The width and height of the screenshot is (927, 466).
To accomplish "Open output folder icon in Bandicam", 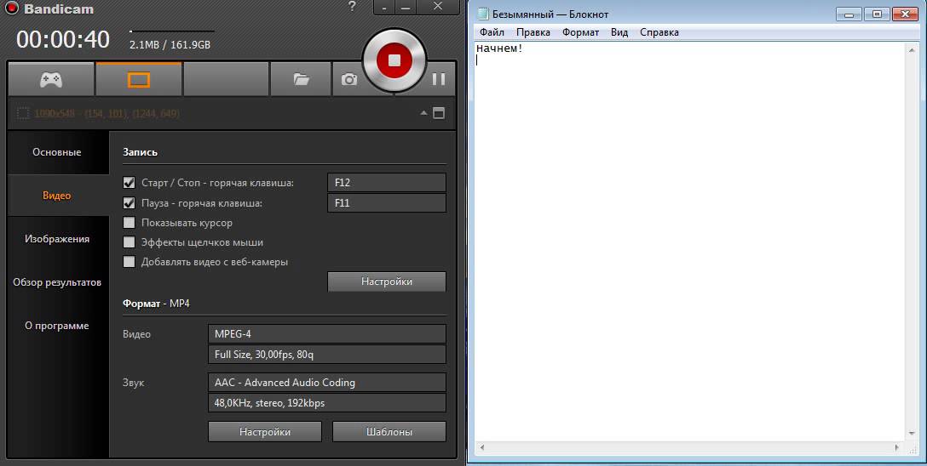I will (301, 79).
